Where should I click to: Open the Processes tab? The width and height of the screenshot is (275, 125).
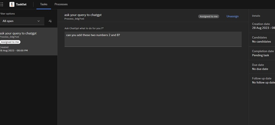61,4
